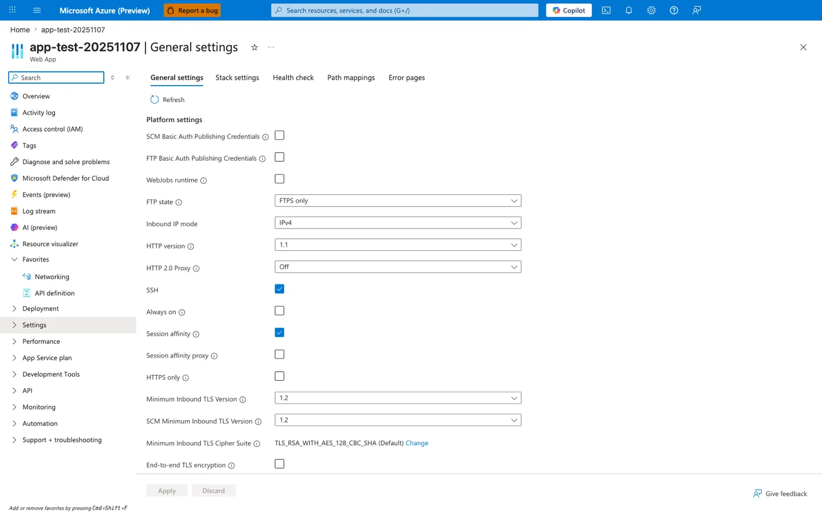Open Copilot from the top bar
Image resolution: width=822 pixels, height=513 pixels.
(569, 10)
